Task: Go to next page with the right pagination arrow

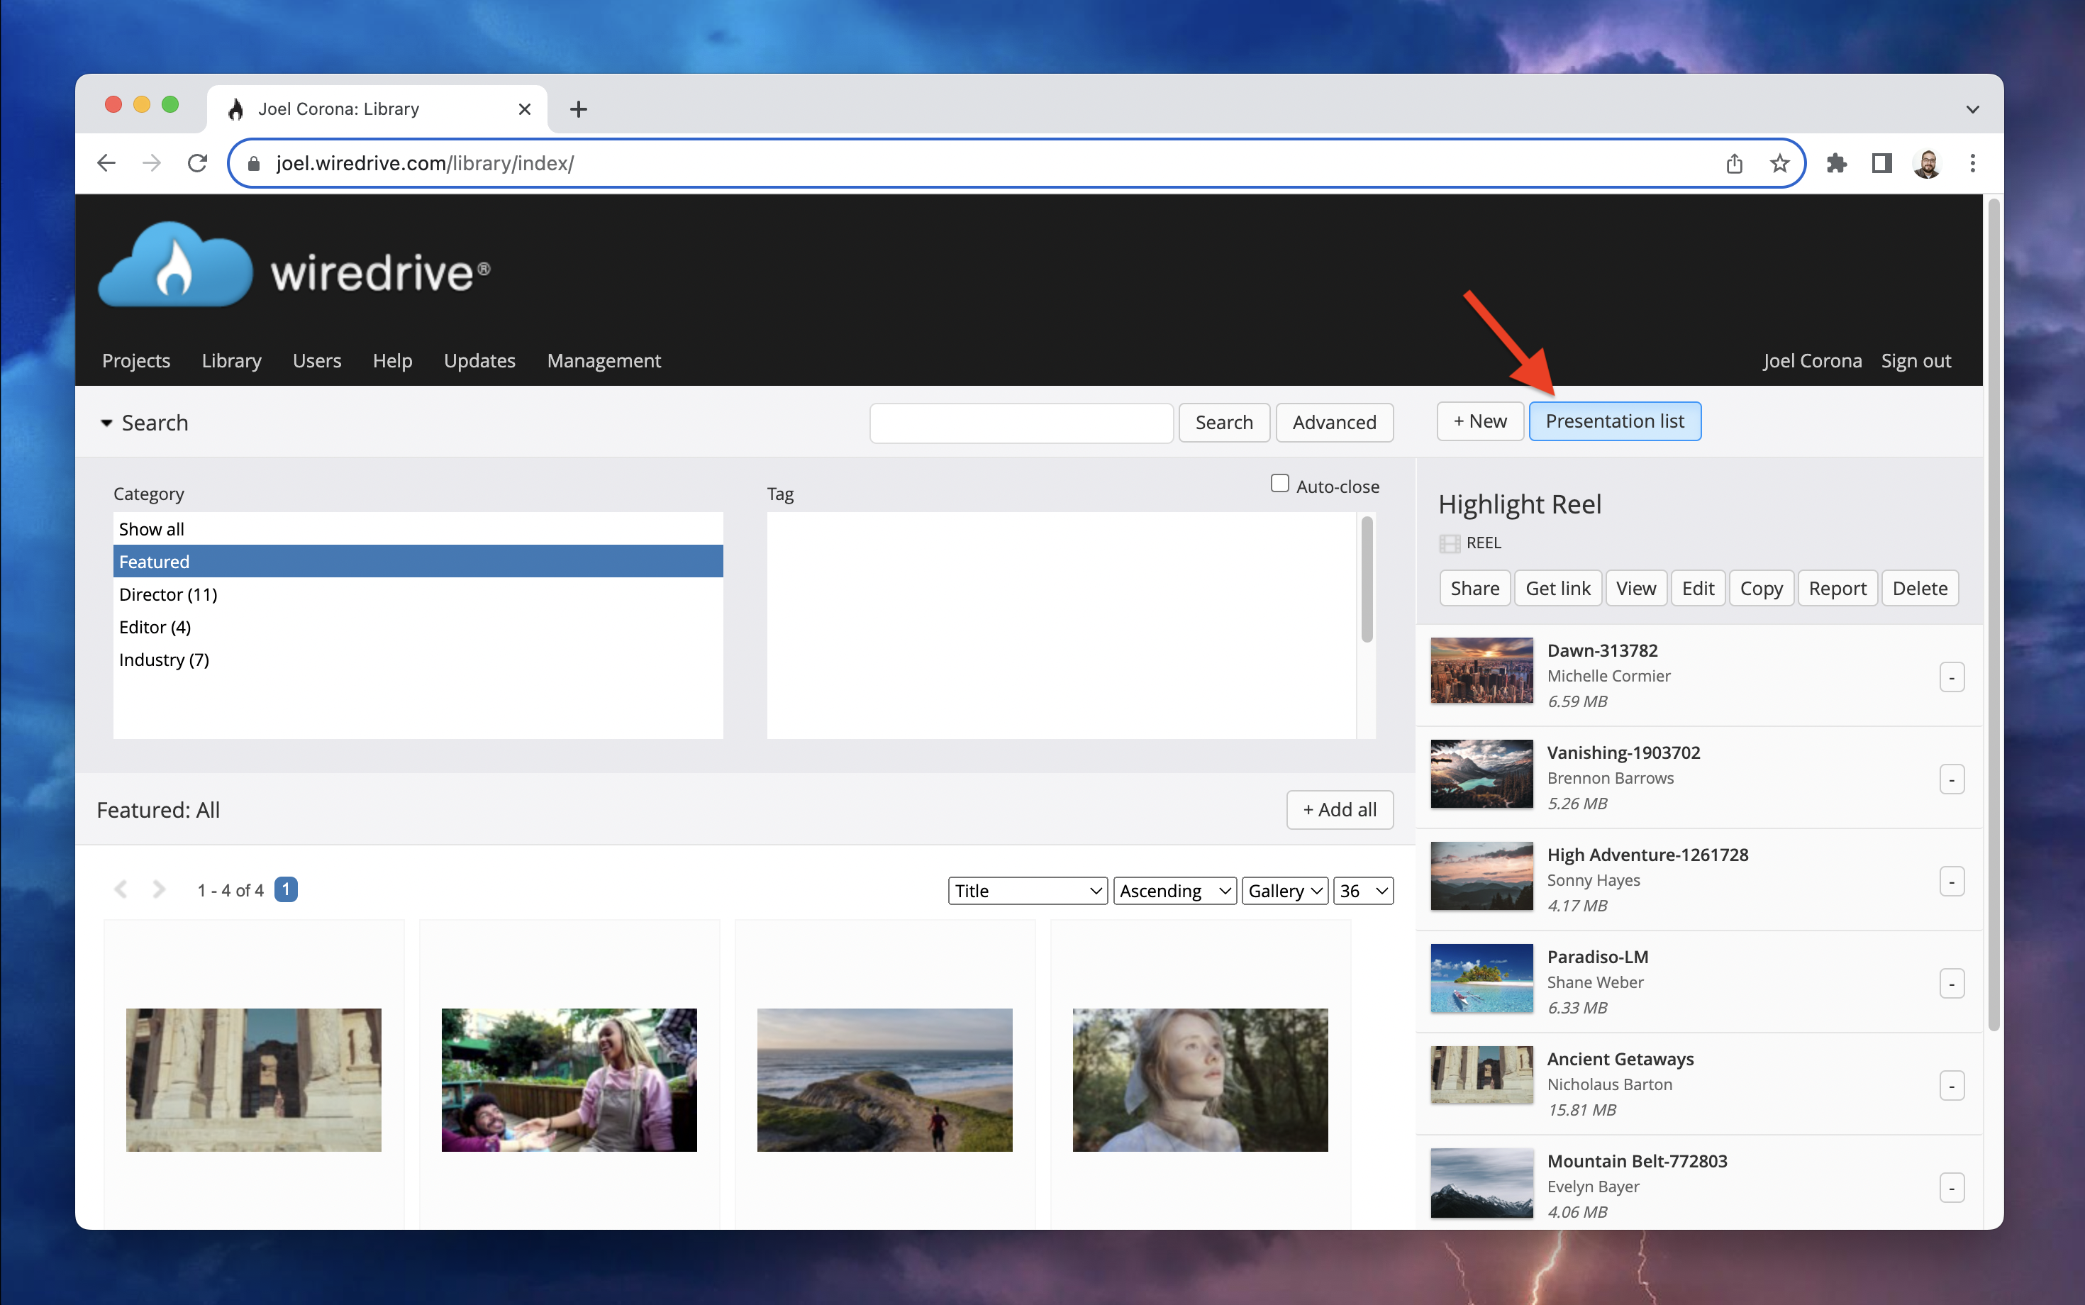Action: click(159, 889)
